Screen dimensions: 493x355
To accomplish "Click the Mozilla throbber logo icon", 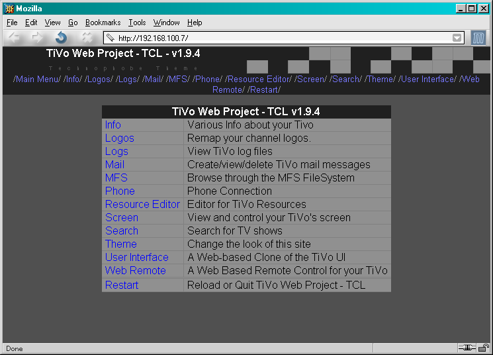I will [478, 38].
